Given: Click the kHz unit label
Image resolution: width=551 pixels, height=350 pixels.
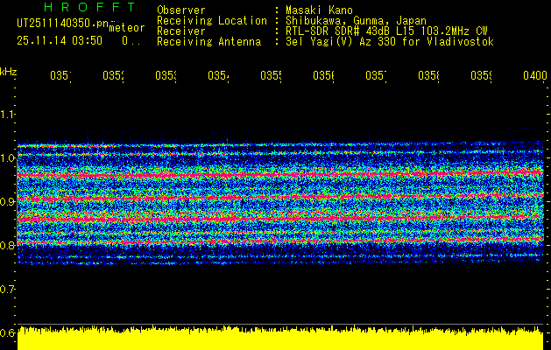Looking at the screenshot, I should tap(8, 72).
